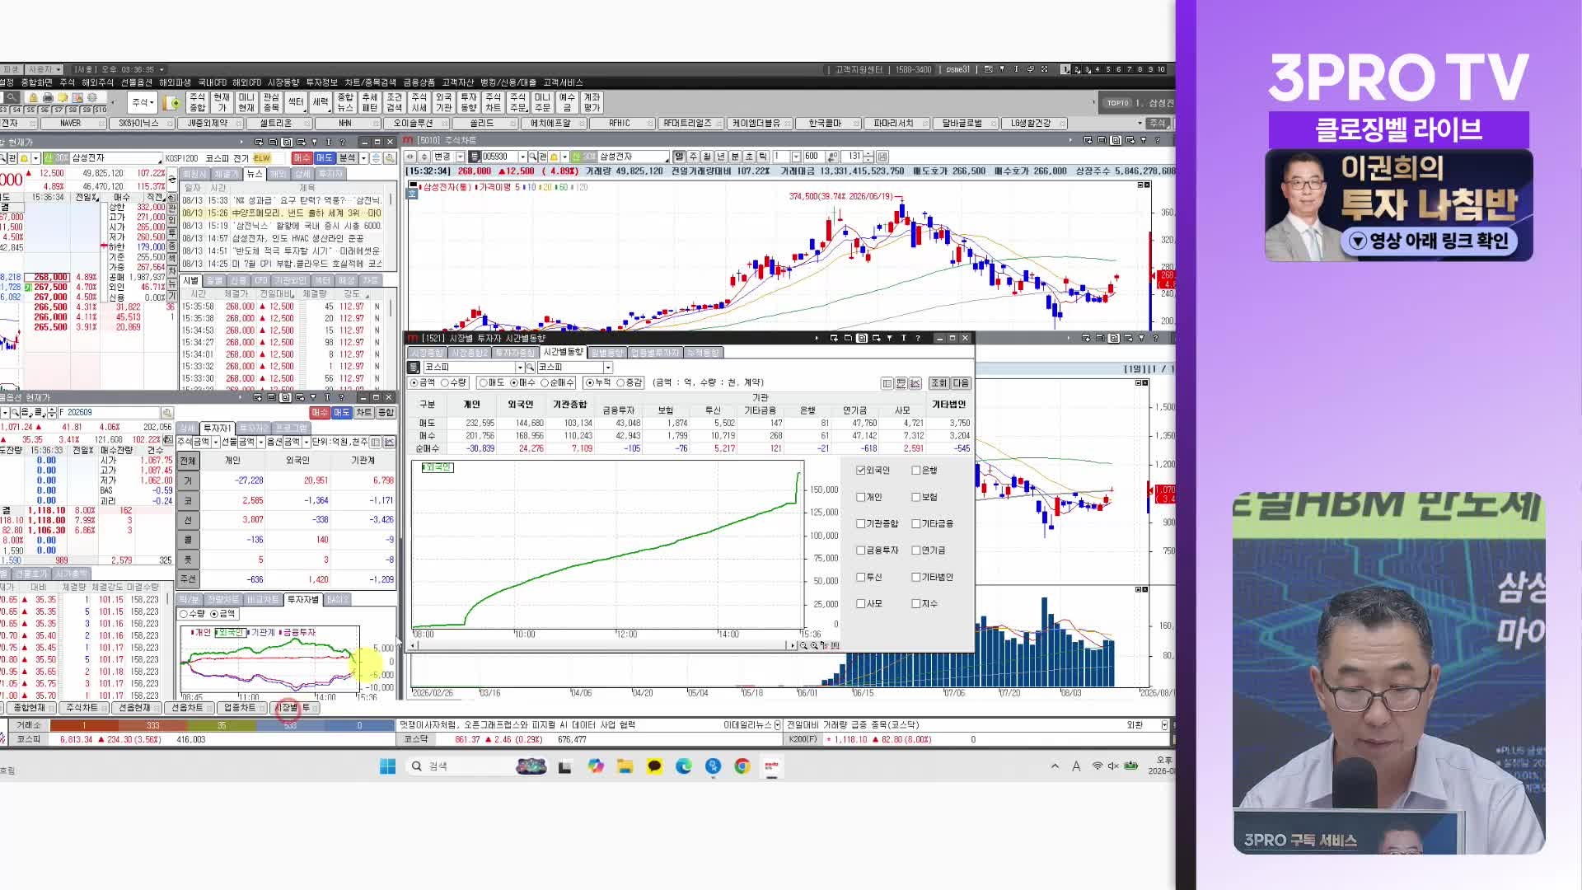
Task: Click chart-view icon left of 조회 button
Action: 915,383
